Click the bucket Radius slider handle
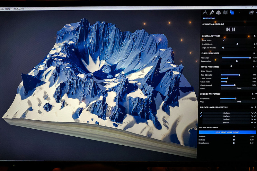This screenshot has height=171, width=257. [x=234, y=140]
